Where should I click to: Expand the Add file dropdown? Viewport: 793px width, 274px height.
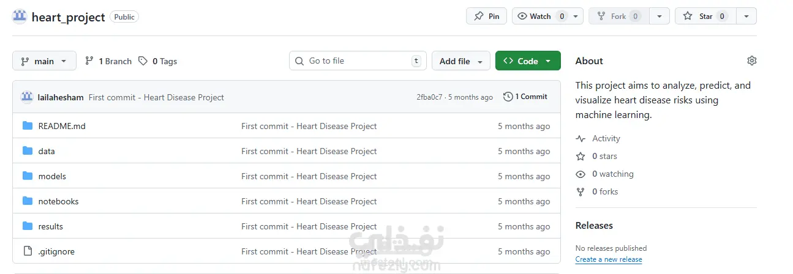460,61
